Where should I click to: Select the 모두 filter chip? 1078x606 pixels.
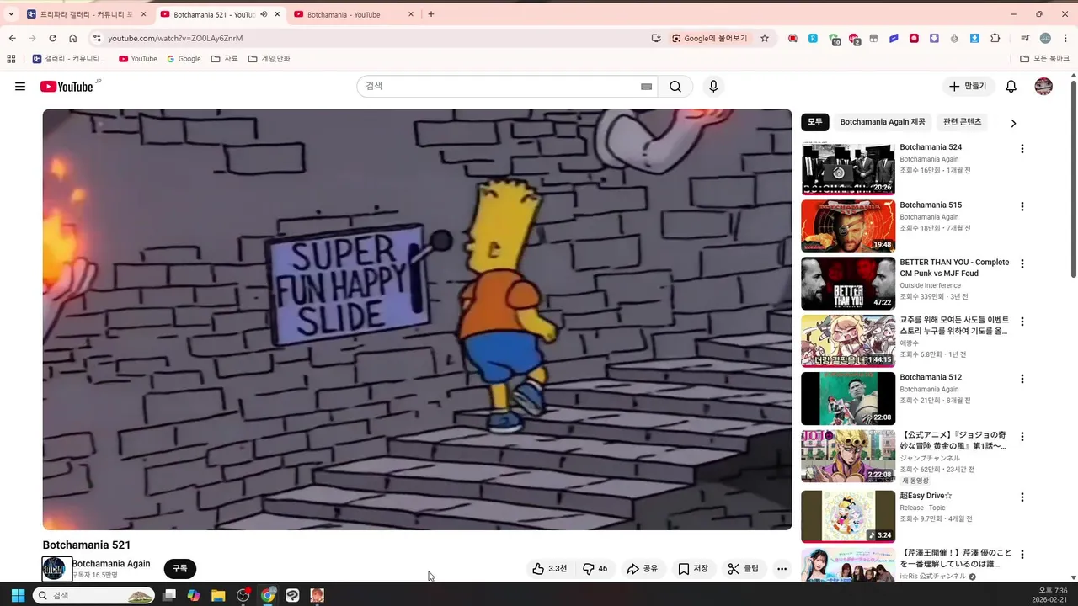(x=815, y=122)
